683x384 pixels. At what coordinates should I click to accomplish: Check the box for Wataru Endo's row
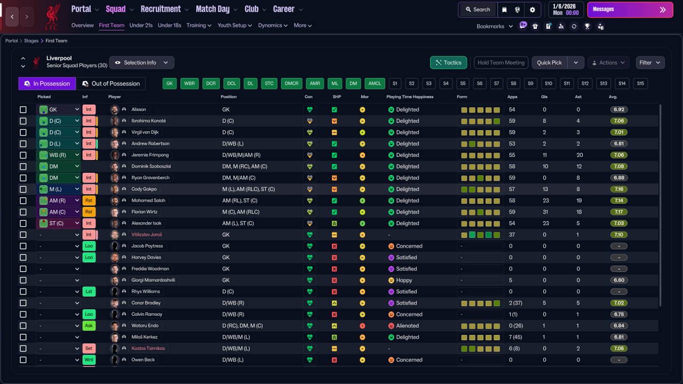23,326
